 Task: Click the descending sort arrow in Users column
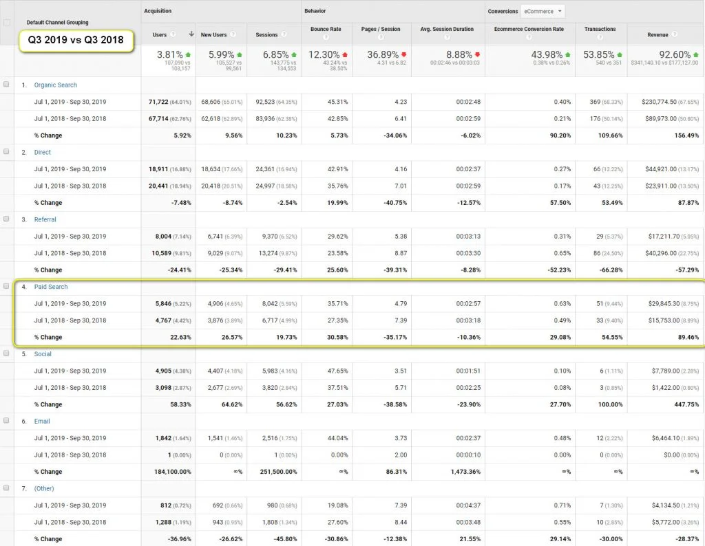pyautogui.click(x=191, y=34)
